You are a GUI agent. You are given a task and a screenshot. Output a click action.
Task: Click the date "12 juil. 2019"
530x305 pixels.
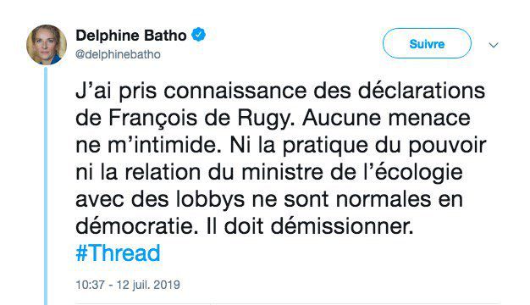pyautogui.click(x=148, y=285)
